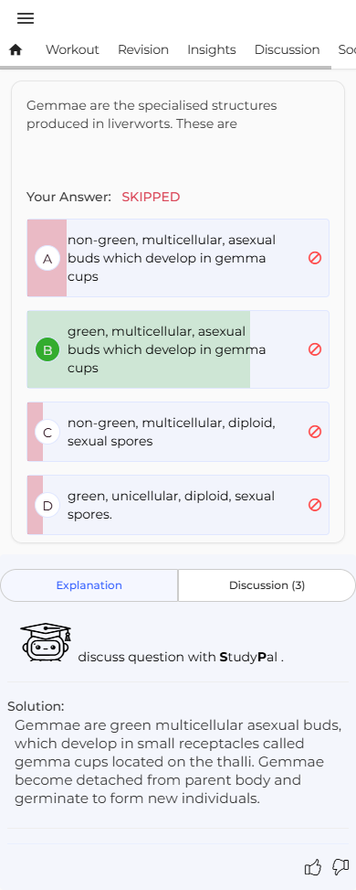Open the hamburger menu

click(x=26, y=18)
